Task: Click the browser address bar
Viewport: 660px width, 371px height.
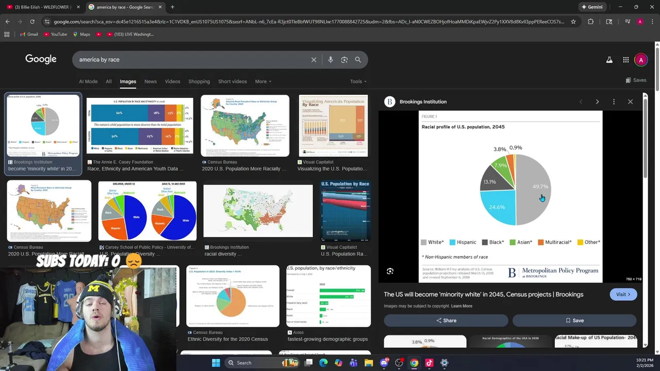Action: pyautogui.click(x=308, y=22)
